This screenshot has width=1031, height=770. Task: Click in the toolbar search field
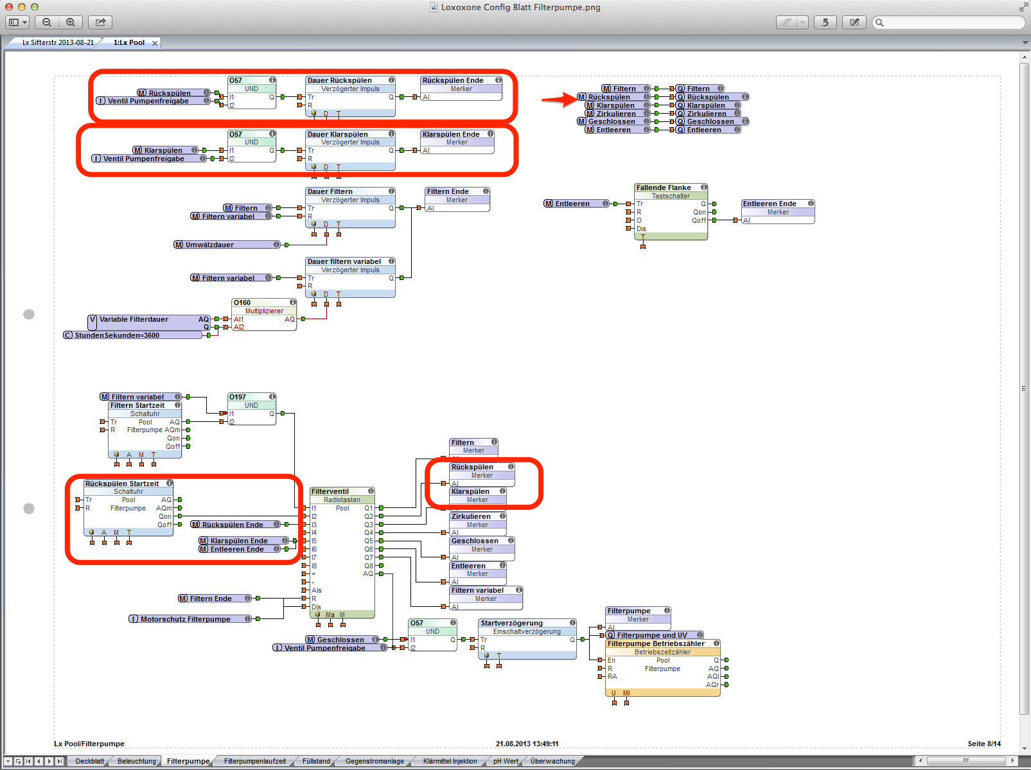coord(951,22)
